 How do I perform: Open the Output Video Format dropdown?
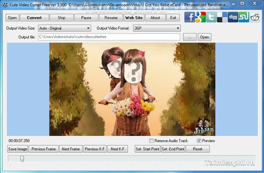(x=157, y=28)
